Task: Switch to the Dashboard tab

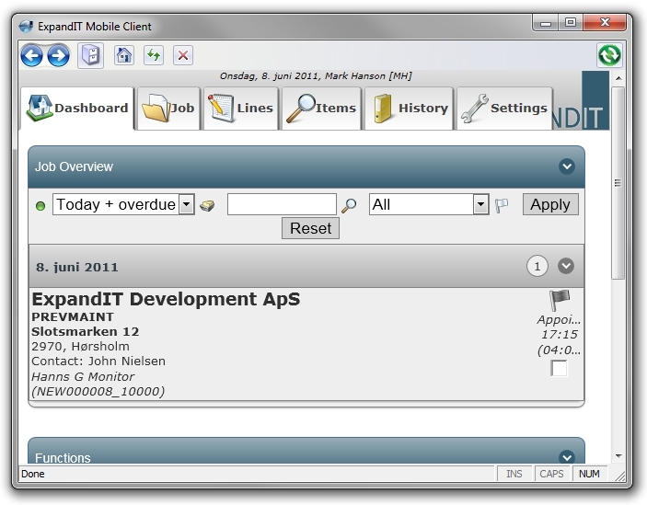Action: [77, 109]
